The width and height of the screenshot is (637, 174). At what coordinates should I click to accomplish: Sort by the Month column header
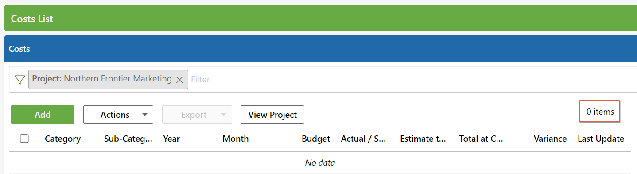pyautogui.click(x=236, y=139)
